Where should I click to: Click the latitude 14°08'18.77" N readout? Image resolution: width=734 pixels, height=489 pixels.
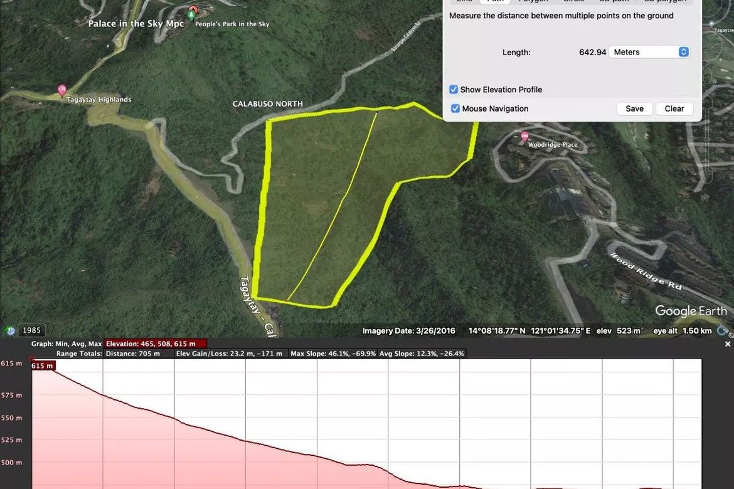[x=497, y=331]
